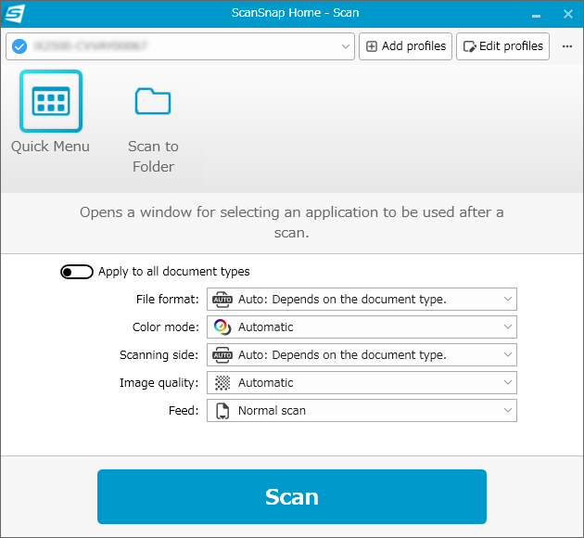Toggle Apply to all document types switch
This screenshot has width=584, height=538.
pyautogui.click(x=77, y=272)
